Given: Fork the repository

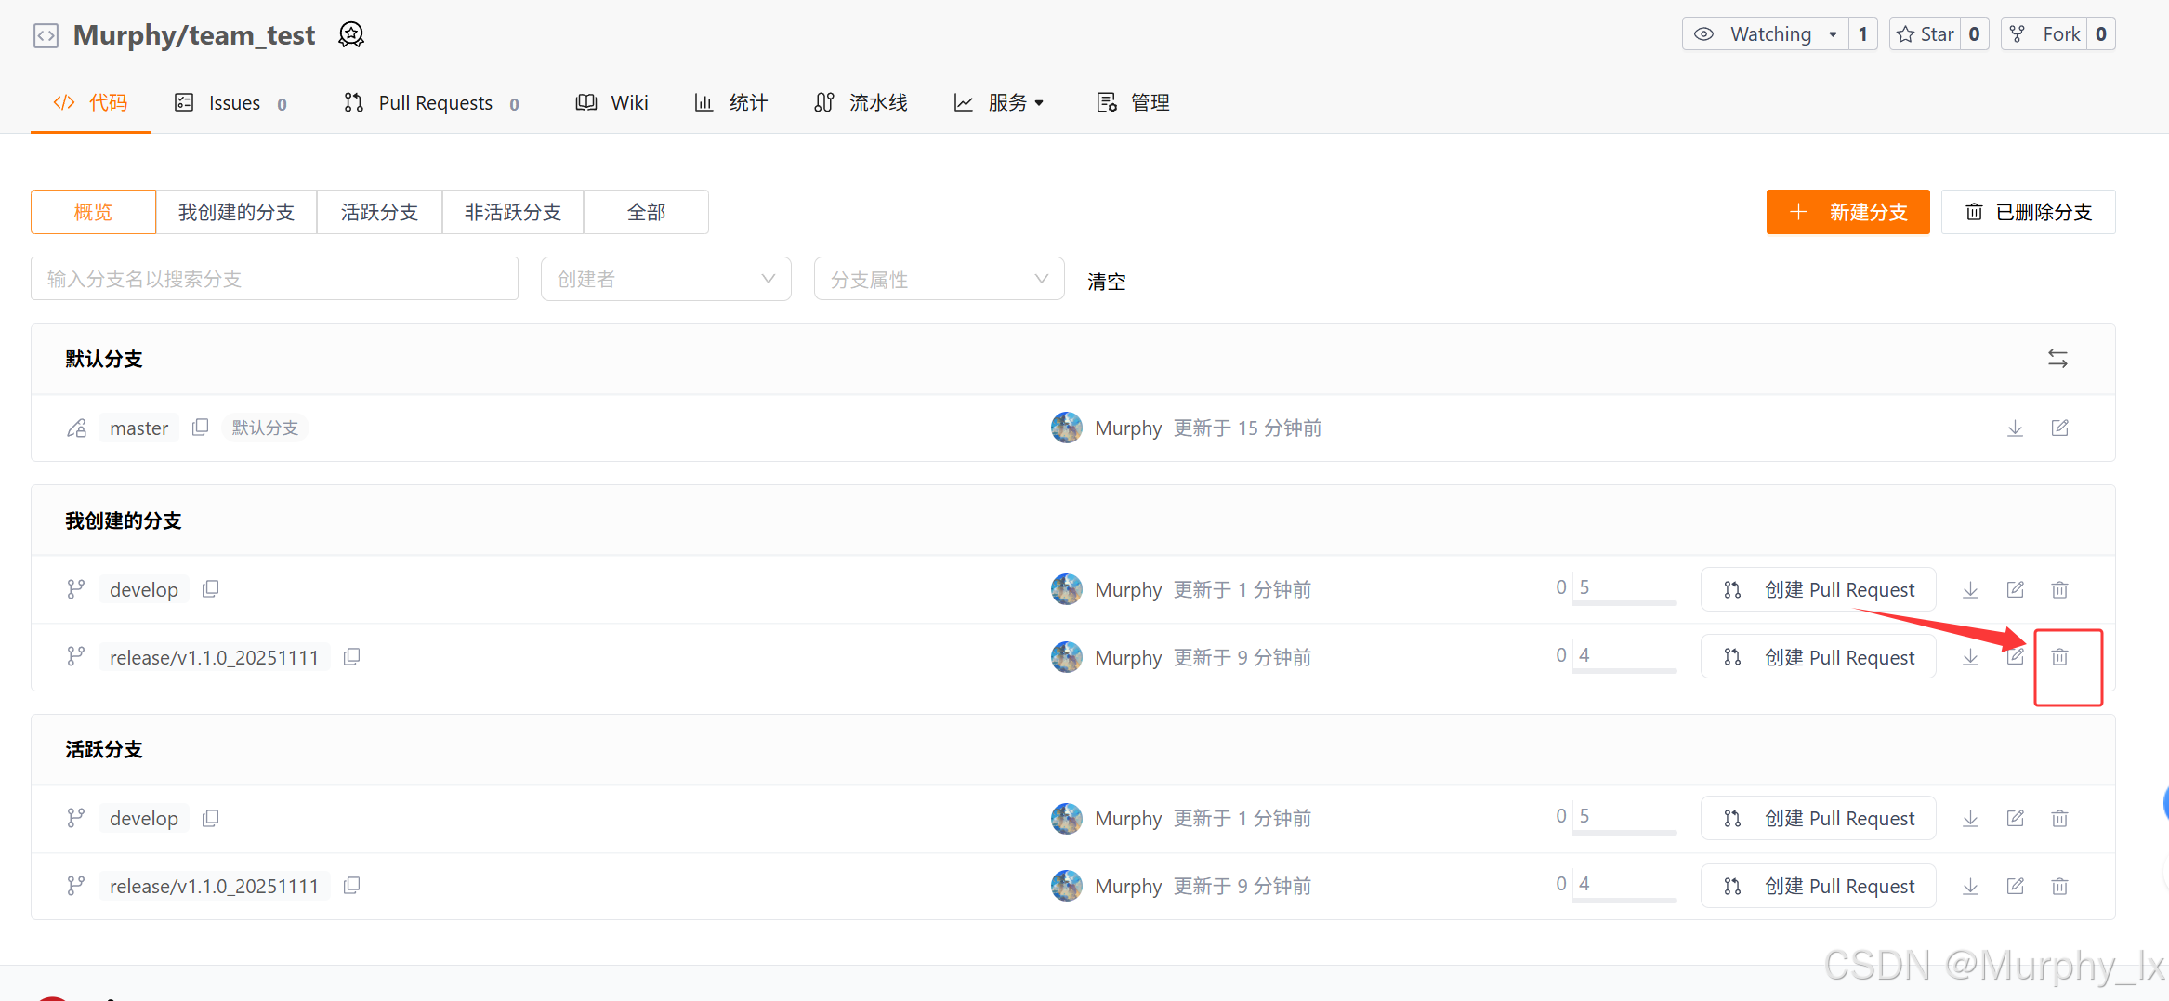Looking at the screenshot, I should click(x=2044, y=34).
